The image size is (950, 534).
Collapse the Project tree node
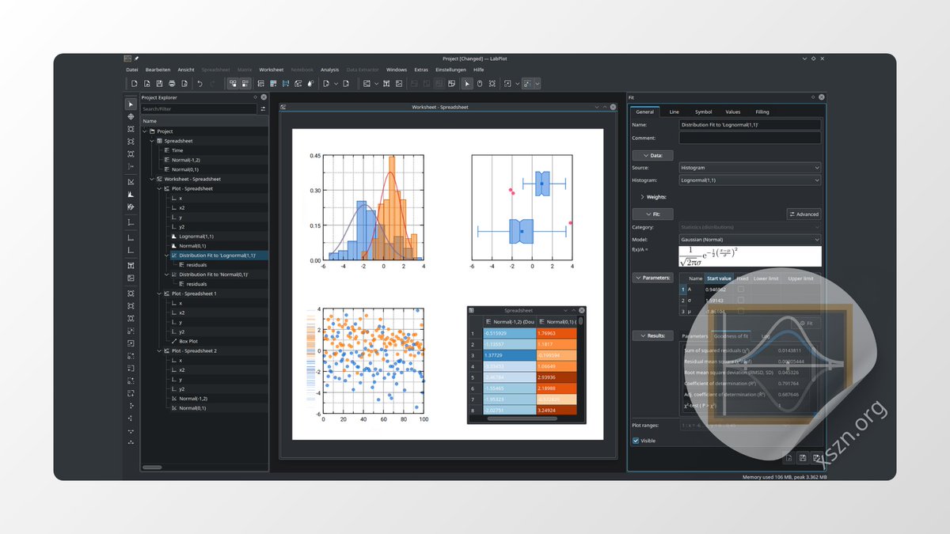tap(145, 131)
